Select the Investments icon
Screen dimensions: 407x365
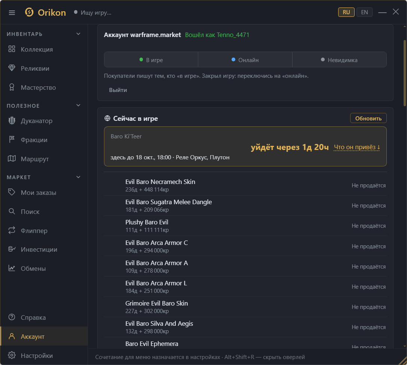(x=12, y=249)
